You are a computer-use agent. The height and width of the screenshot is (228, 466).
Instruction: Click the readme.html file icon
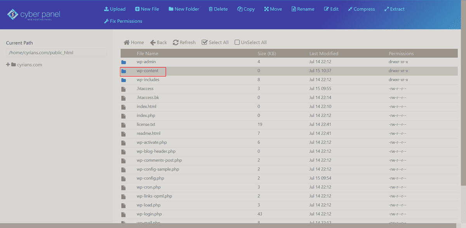123,134
